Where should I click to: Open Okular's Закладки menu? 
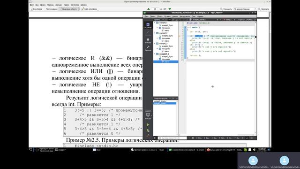(59, 5)
